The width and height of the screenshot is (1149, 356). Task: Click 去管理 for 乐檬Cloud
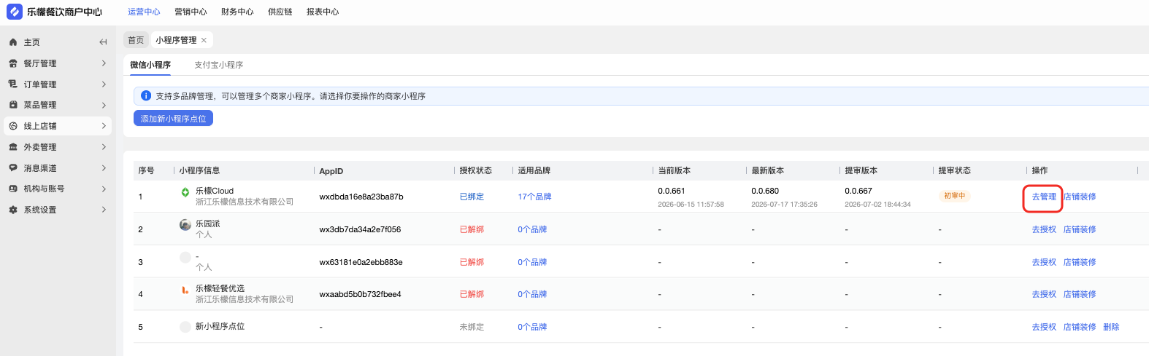point(1044,197)
